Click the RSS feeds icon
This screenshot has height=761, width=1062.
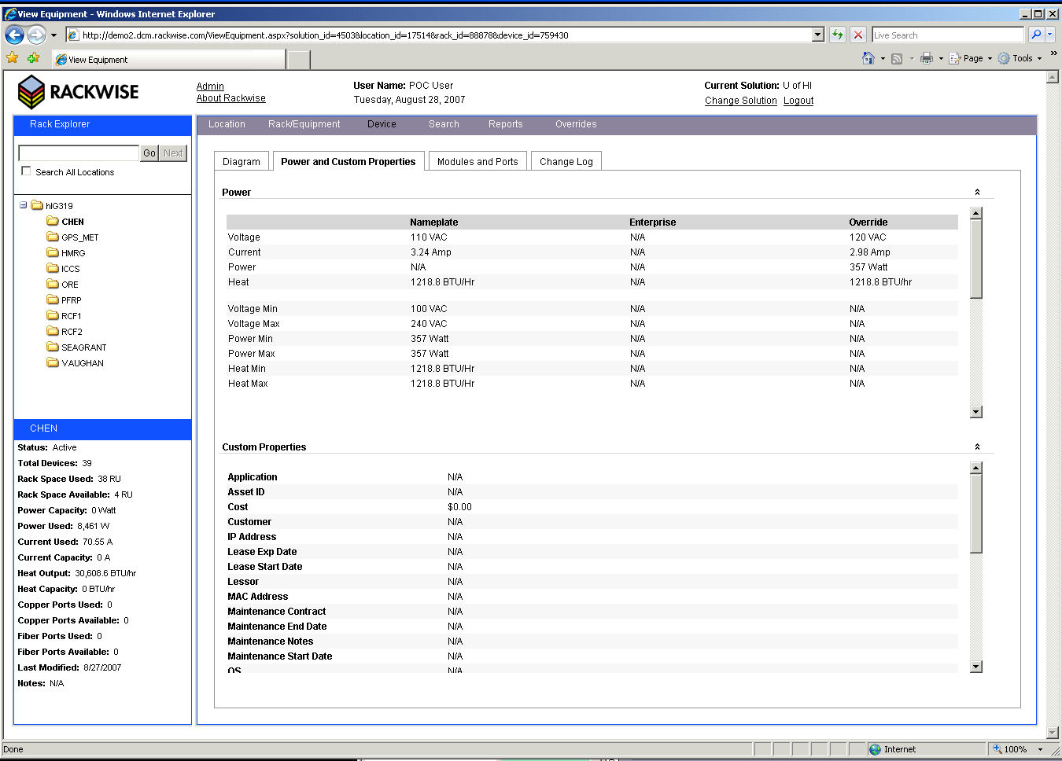[x=897, y=58]
